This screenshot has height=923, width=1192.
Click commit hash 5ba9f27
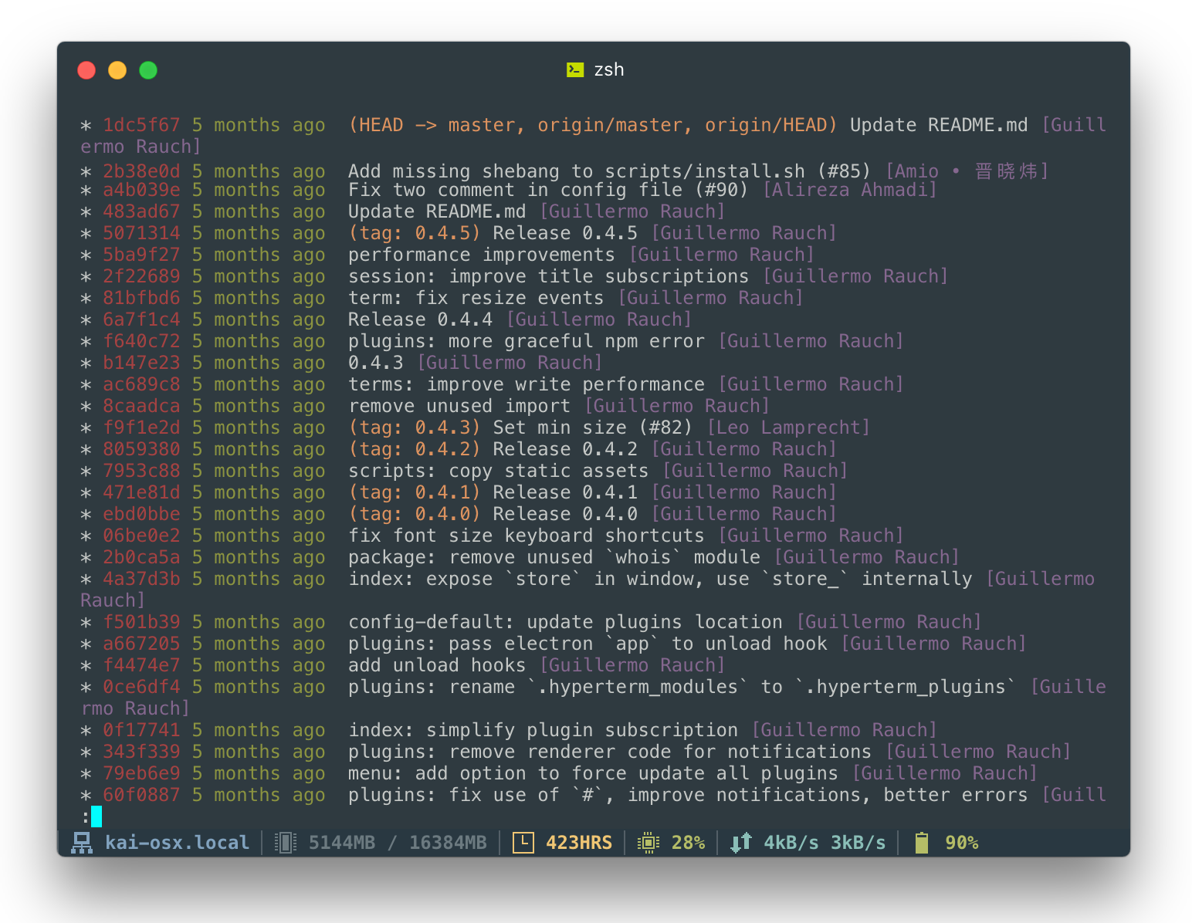coord(141,255)
